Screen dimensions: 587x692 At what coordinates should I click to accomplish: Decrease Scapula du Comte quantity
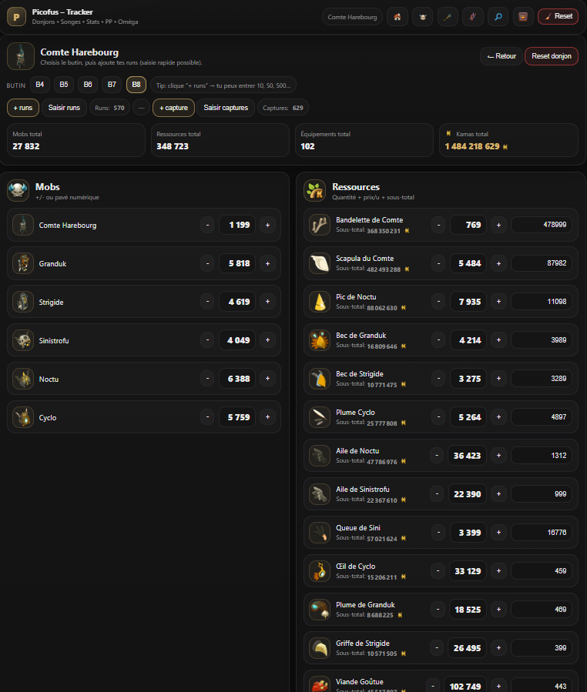438,263
